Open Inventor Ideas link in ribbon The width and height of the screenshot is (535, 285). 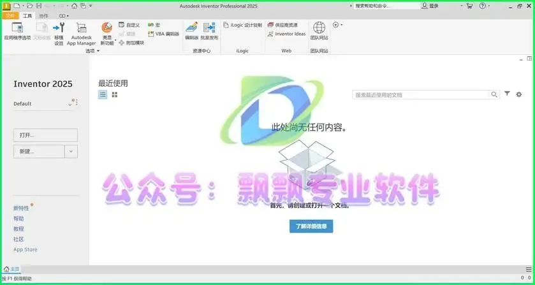point(286,34)
